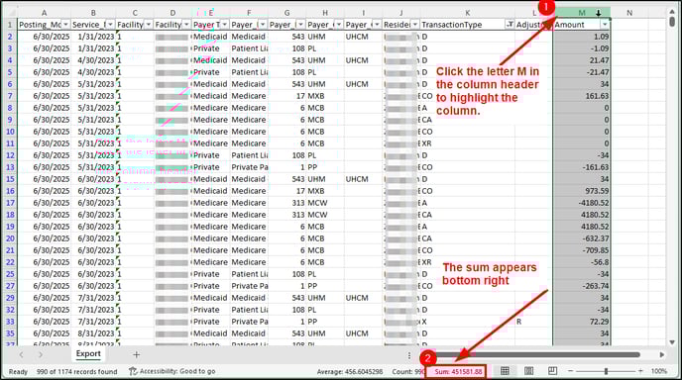Switch to Normal view in status bar
The height and width of the screenshot is (380, 682).
[x=505, y=371]
